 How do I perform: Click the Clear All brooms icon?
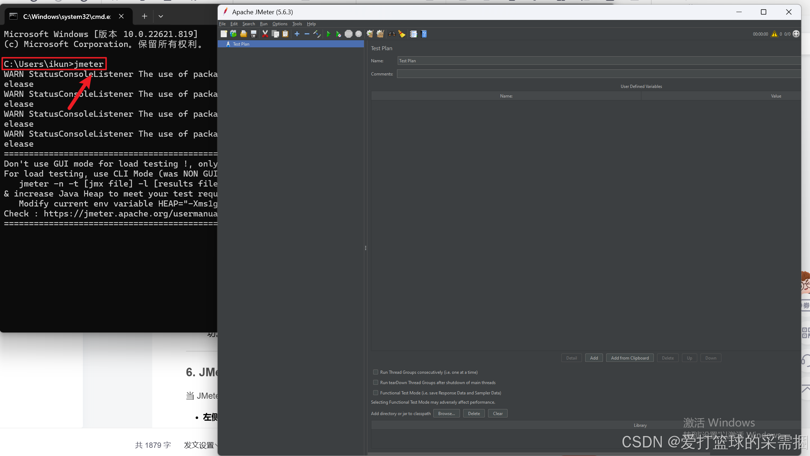[380, 34]
